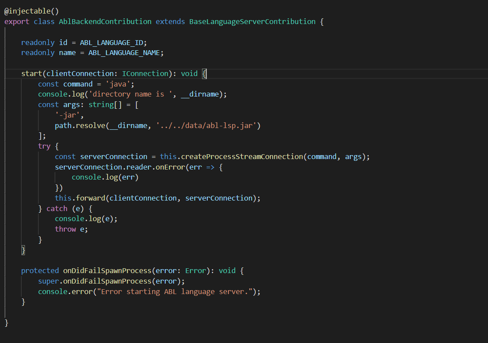Click the __dirname variable in console.log
Viewport: 488px width, 343px height.
coord(204,94)
